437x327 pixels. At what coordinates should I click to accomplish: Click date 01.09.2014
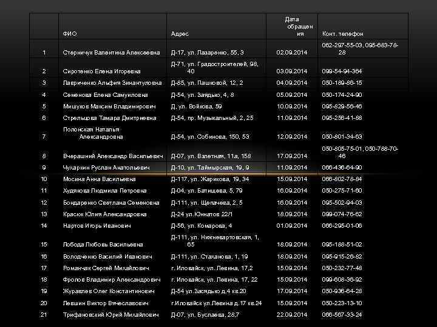click(x=292, y=226)
